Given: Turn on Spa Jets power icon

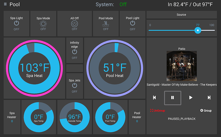Looking at the screenshot, I should point(74,85).
